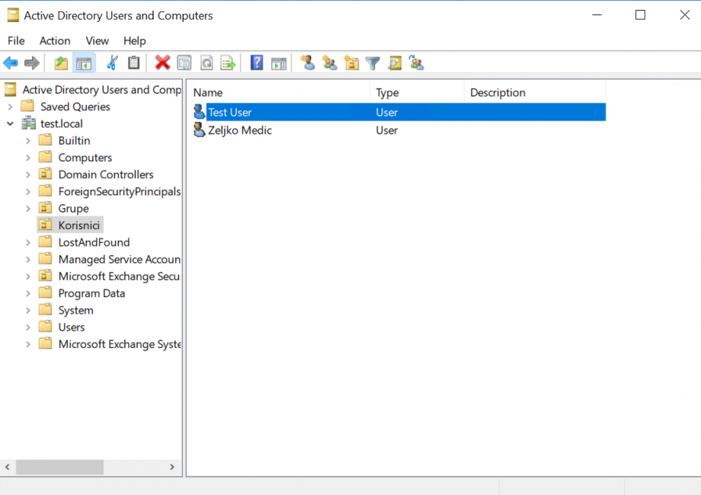
Task: Click the Create new group icon
Action: click(329, 63)
